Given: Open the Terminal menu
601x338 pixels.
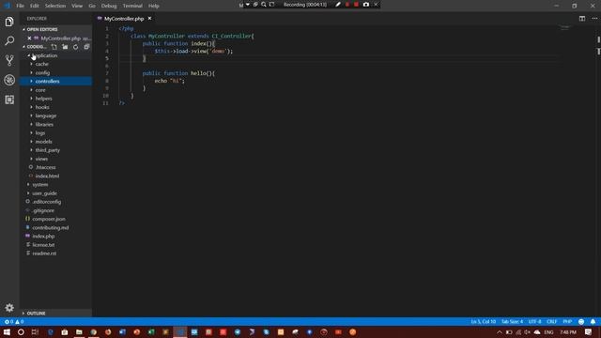Looking at the screenshot, I should (132, 6).
